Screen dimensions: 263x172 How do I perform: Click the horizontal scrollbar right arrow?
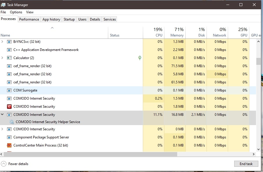point(254,154)
